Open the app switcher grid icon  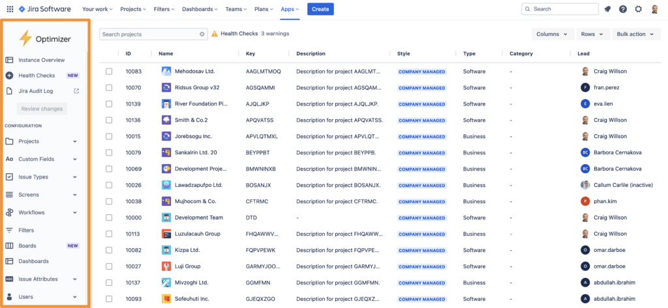[10, 9]
